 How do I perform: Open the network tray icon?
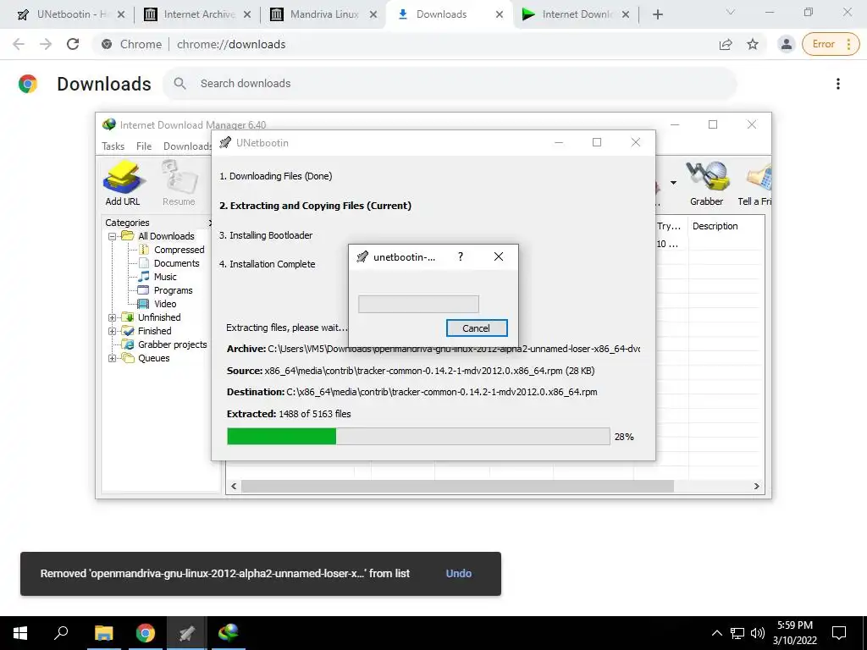tap(737, 633)
